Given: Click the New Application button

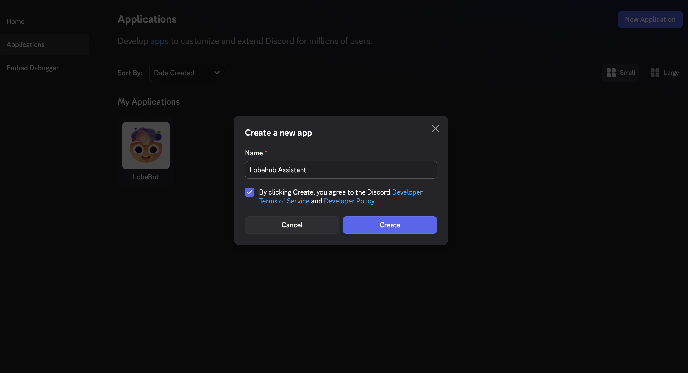Looking at the screenshot, I should coord(650,20).
